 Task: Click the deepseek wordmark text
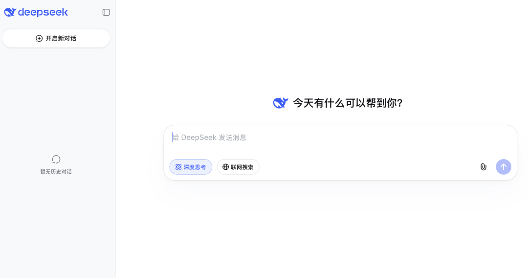(x=43, y=12)
